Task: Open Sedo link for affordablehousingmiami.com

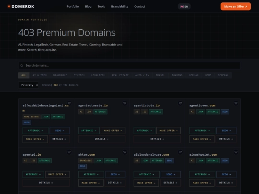Action: click(59, 130)
